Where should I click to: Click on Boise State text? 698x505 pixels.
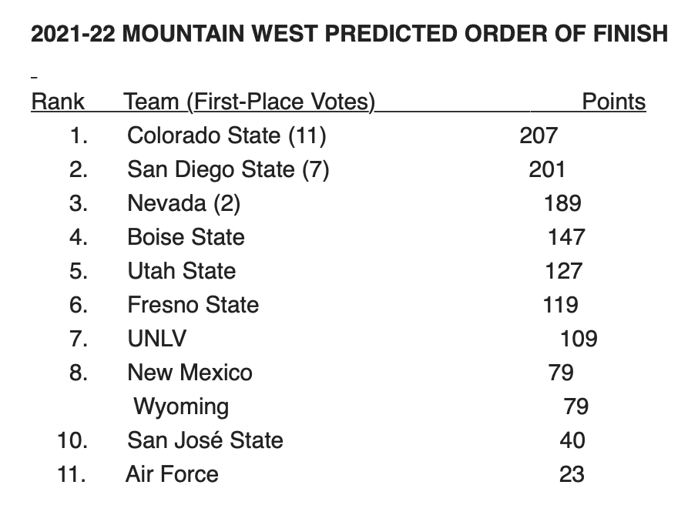(x=186, y=237)
